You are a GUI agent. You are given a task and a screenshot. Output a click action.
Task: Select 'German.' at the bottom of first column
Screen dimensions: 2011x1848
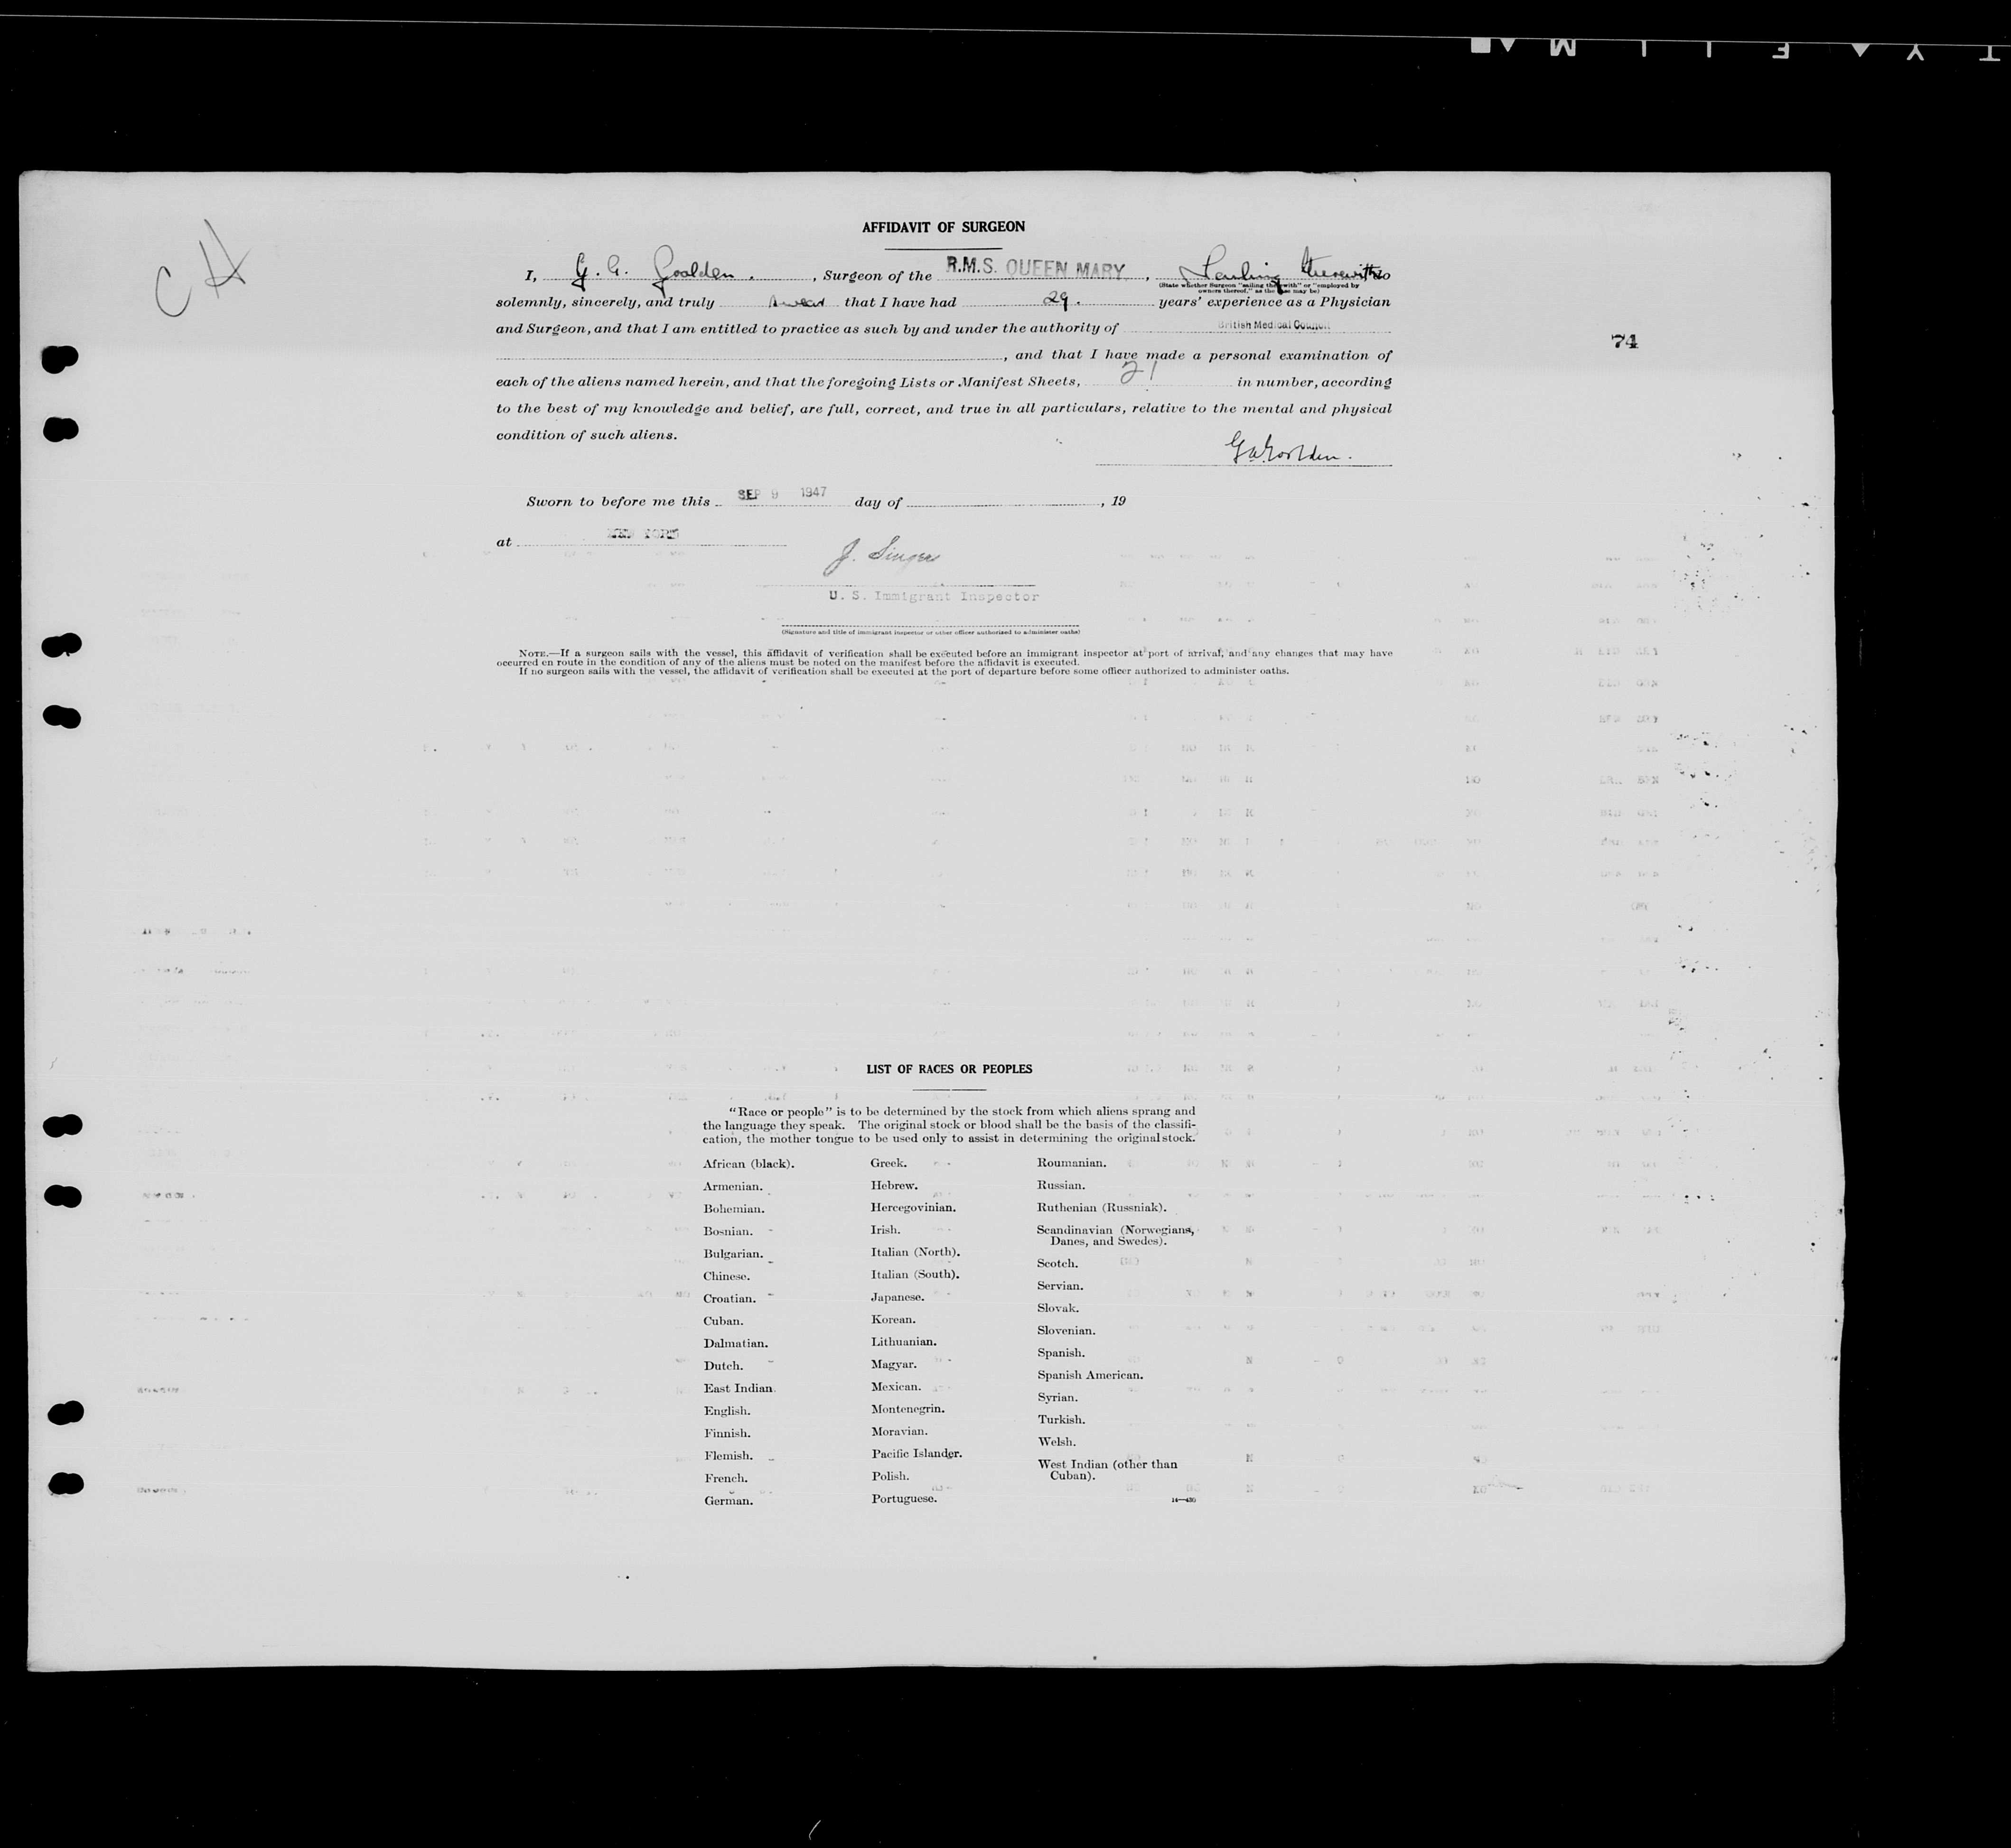pyautogui.click(x=728, y=1501)
